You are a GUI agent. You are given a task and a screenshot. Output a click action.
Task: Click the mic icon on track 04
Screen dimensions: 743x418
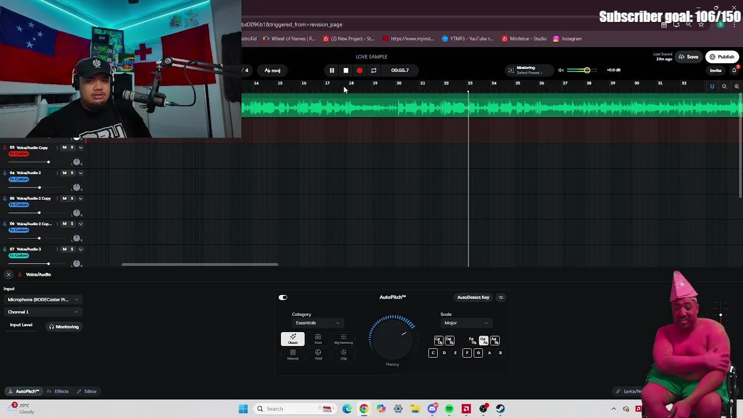point(5,173)
